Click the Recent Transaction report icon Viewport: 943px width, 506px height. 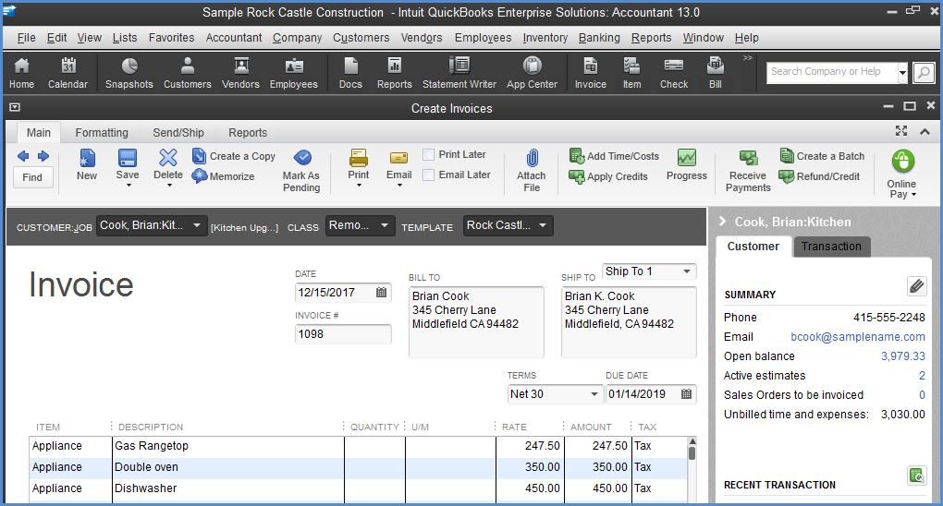point(916,476)
